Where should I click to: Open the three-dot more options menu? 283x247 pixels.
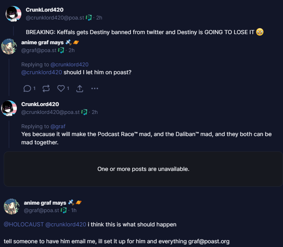tap(94, 88)
